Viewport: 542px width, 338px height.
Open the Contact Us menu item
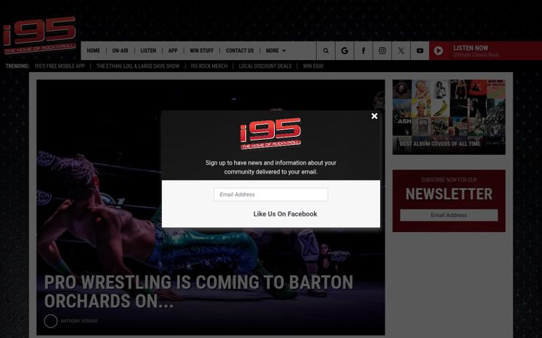point(239,51)
